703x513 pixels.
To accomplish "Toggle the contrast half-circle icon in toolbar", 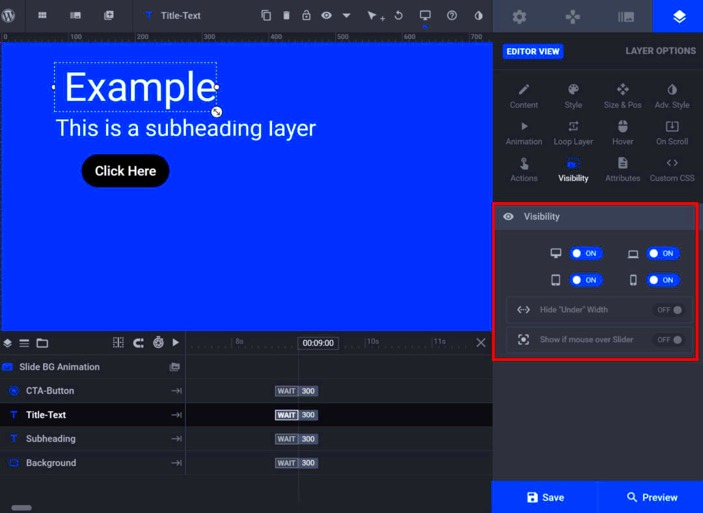I will tap(478, 16).
